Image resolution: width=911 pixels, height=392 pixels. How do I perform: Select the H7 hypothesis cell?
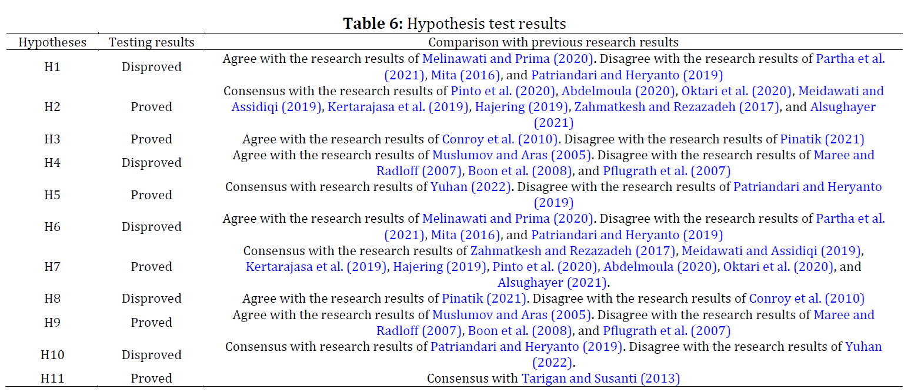pyautogui.click(x=52, y=267)
